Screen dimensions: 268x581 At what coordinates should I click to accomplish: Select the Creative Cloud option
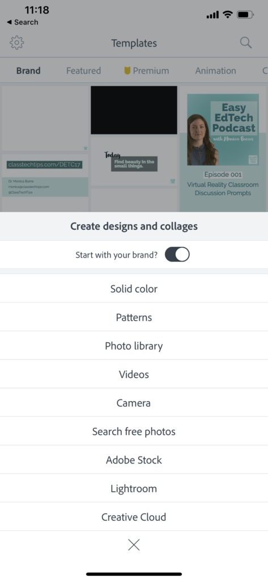[134, 517]
